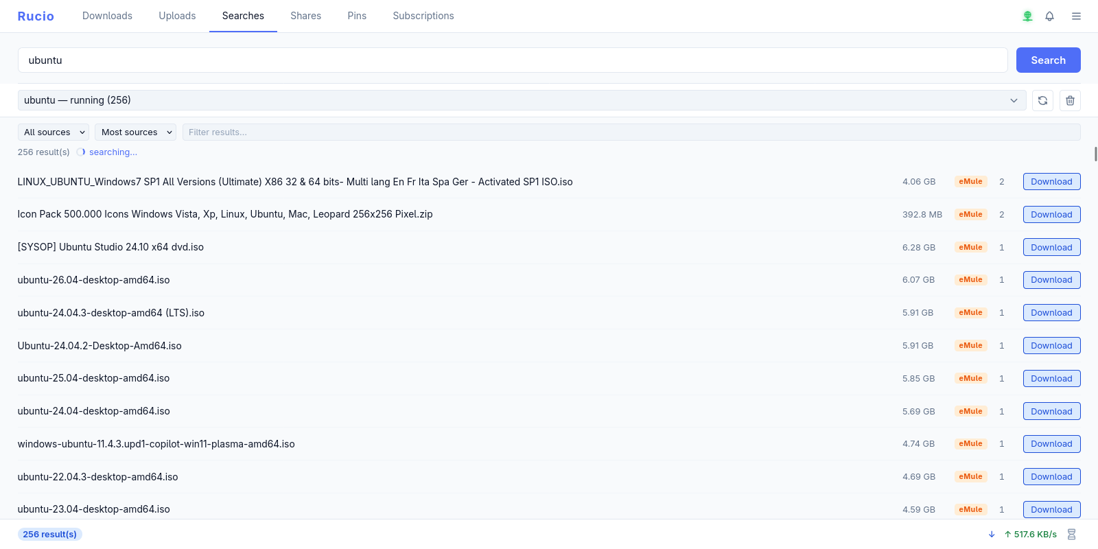Click the page vertical scrollbar

pyautogui.click(x=1095, y=154)
